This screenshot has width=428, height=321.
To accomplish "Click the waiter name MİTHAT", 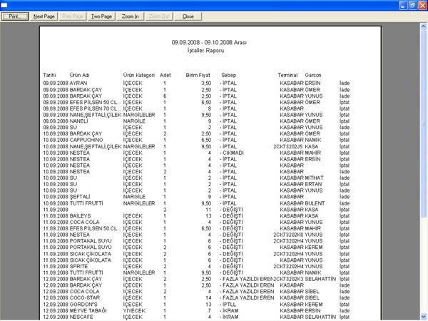I will [x=314, y=178].
